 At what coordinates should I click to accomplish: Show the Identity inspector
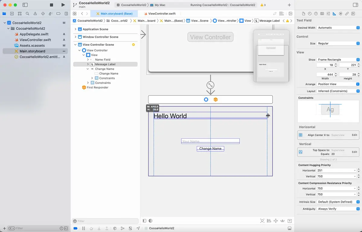(x=322, y=14)
